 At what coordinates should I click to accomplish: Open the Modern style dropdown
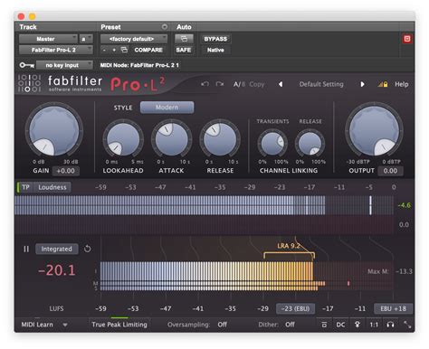[x=167, y=108]
